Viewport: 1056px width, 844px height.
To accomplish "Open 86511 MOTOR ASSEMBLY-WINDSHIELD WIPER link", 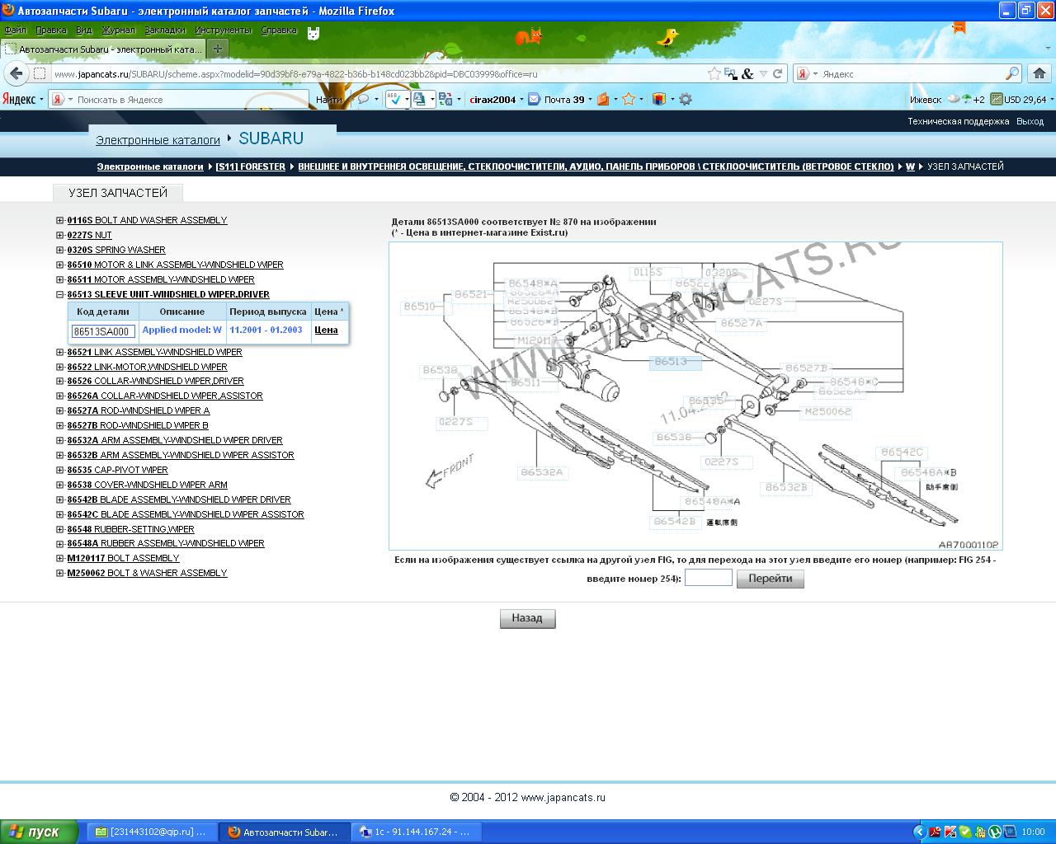I will point(161,279).
